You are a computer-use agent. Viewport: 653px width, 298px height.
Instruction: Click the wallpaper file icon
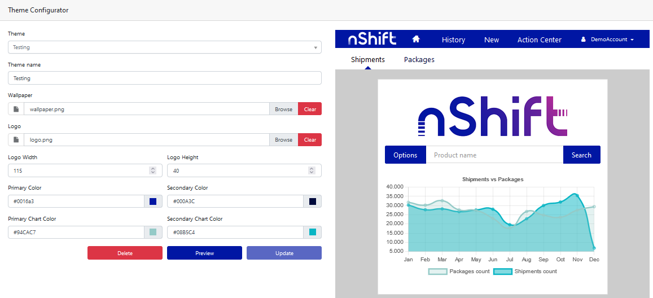16,109
